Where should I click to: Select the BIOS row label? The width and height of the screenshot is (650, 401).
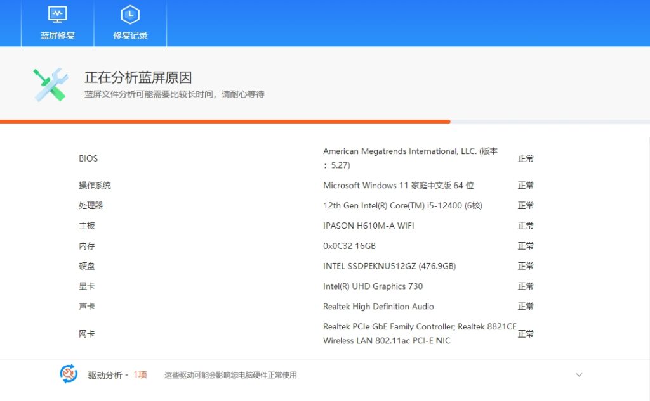click(x=88, y=158)
